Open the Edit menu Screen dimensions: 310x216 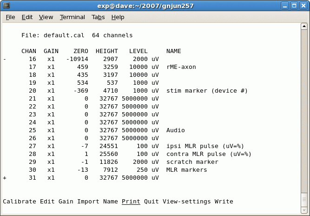coord(27,17)
